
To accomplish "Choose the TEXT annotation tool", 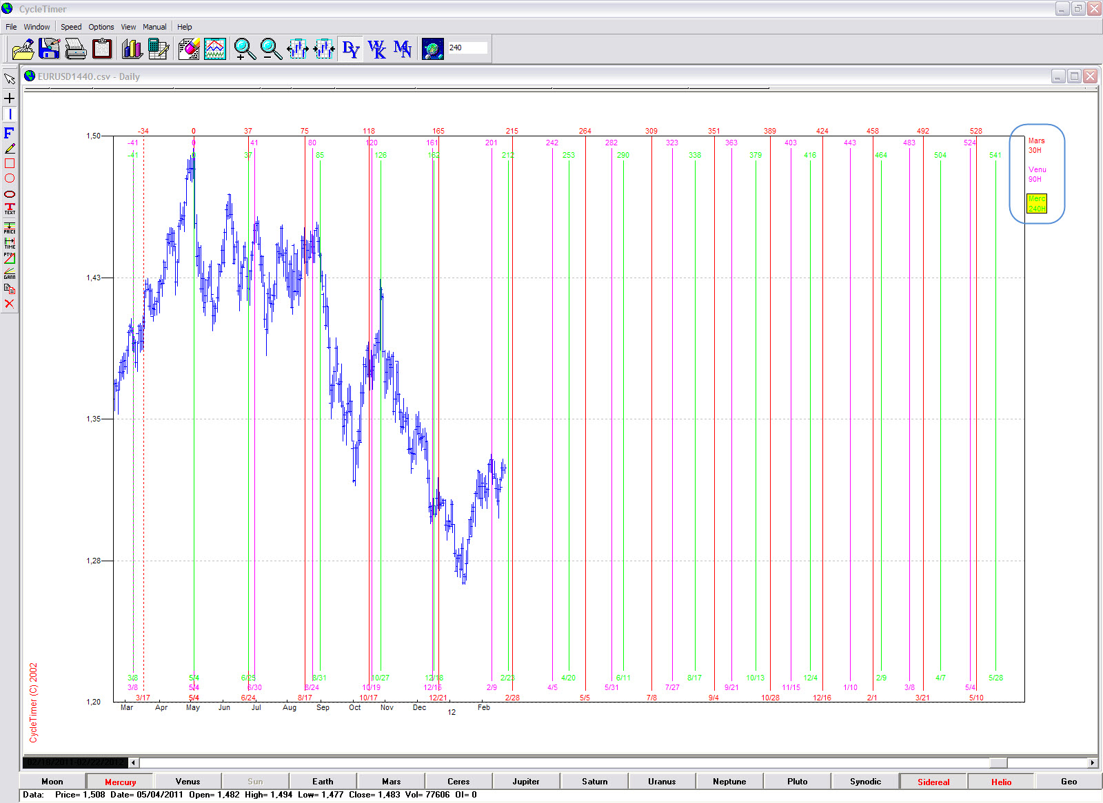I will [10, 209].
